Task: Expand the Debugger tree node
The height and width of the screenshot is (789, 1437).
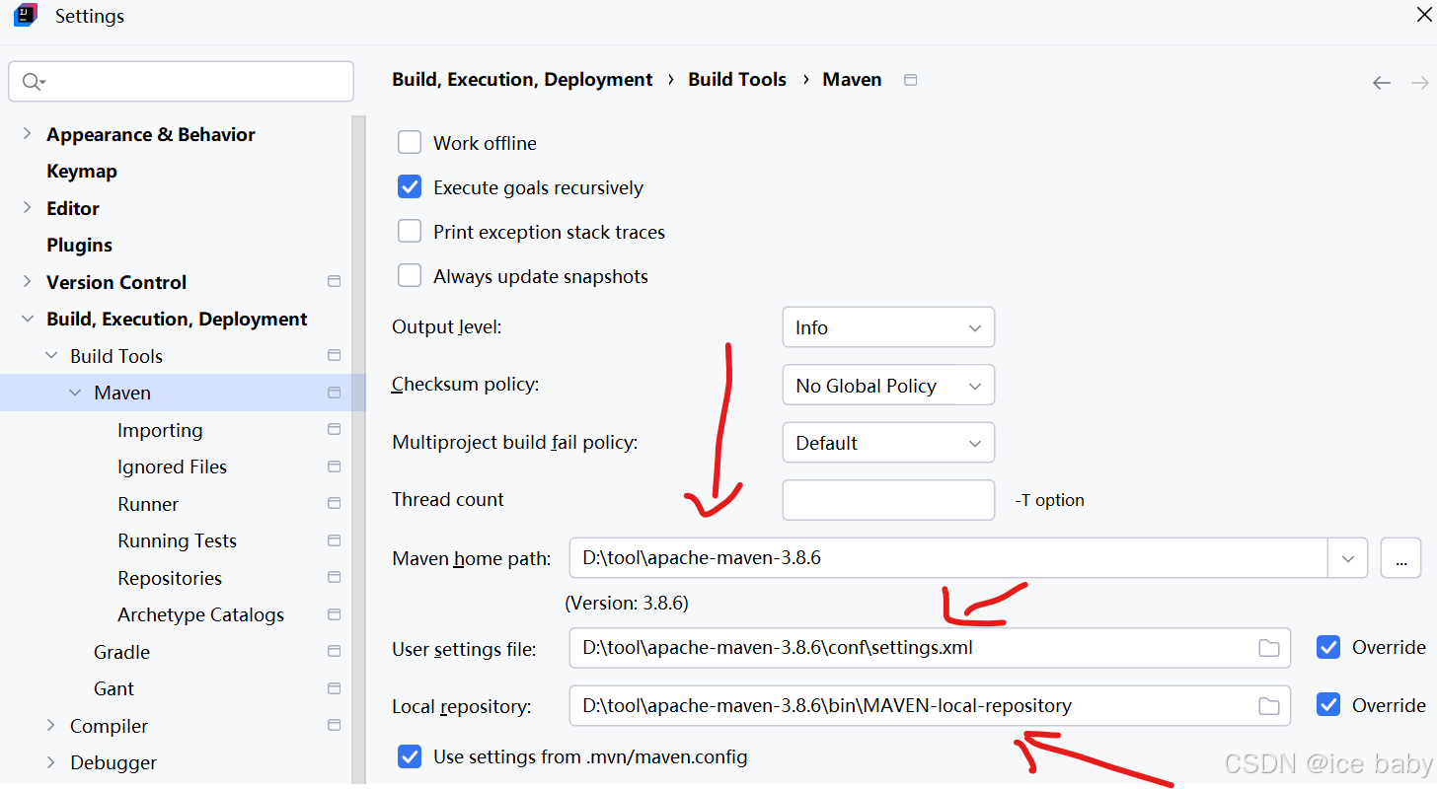Action: [x=51, y=762]
